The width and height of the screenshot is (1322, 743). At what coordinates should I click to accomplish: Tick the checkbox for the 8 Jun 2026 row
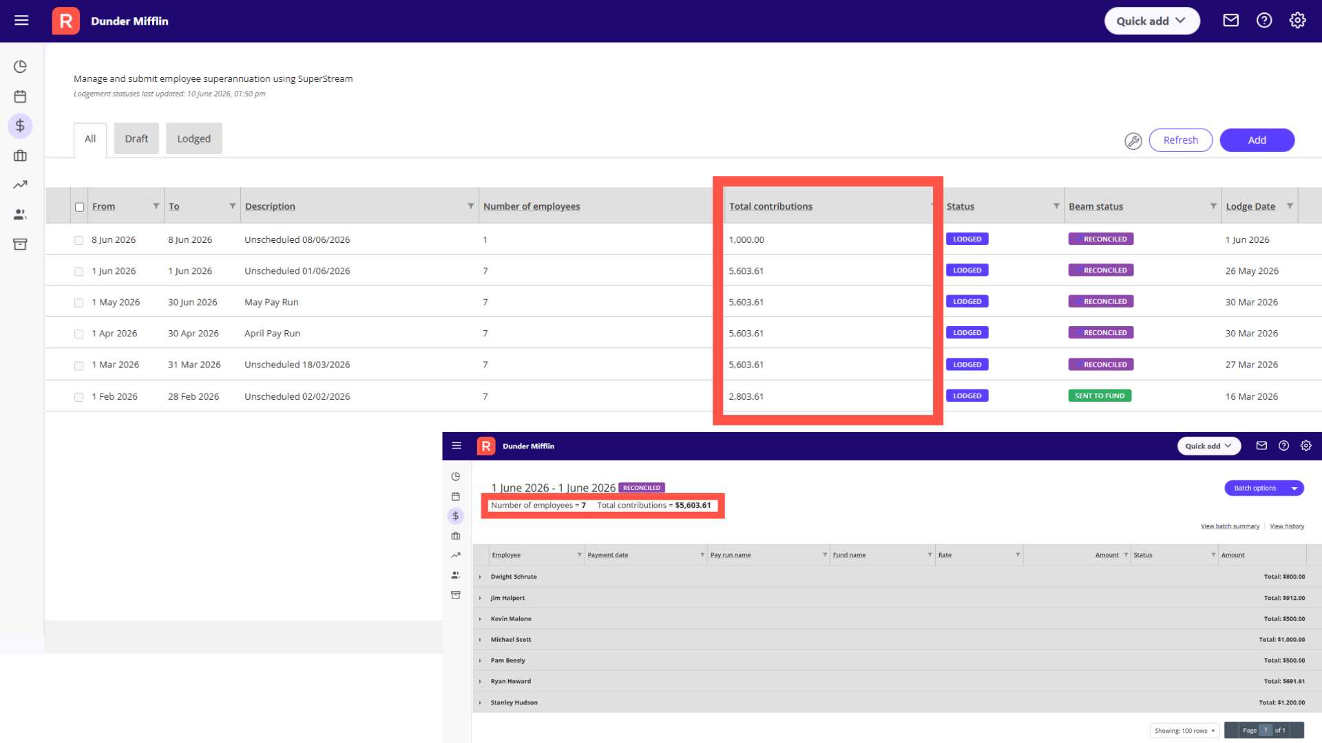(x=78, y=240)
